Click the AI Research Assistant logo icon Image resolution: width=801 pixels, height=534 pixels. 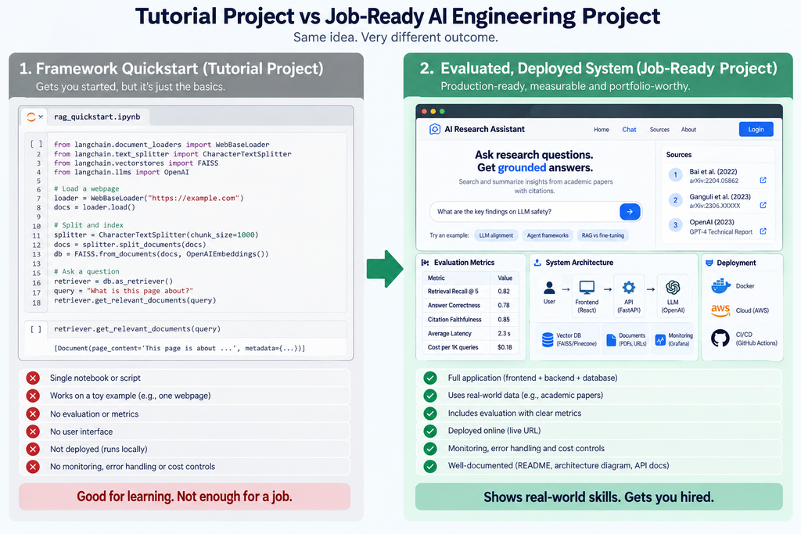point(435,129)
